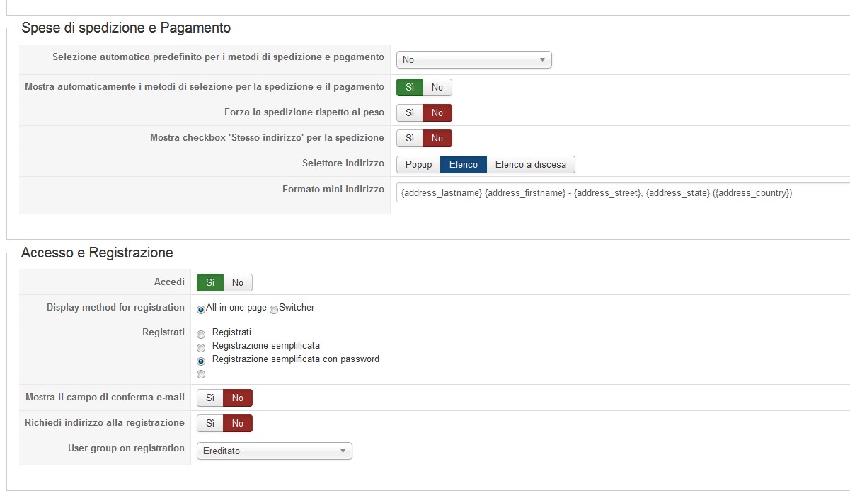Set 'Mostra automaticamente i metodi' to No
Image resolution: width=850 pixels, height=493 pixels.
(x=437, y=88)
